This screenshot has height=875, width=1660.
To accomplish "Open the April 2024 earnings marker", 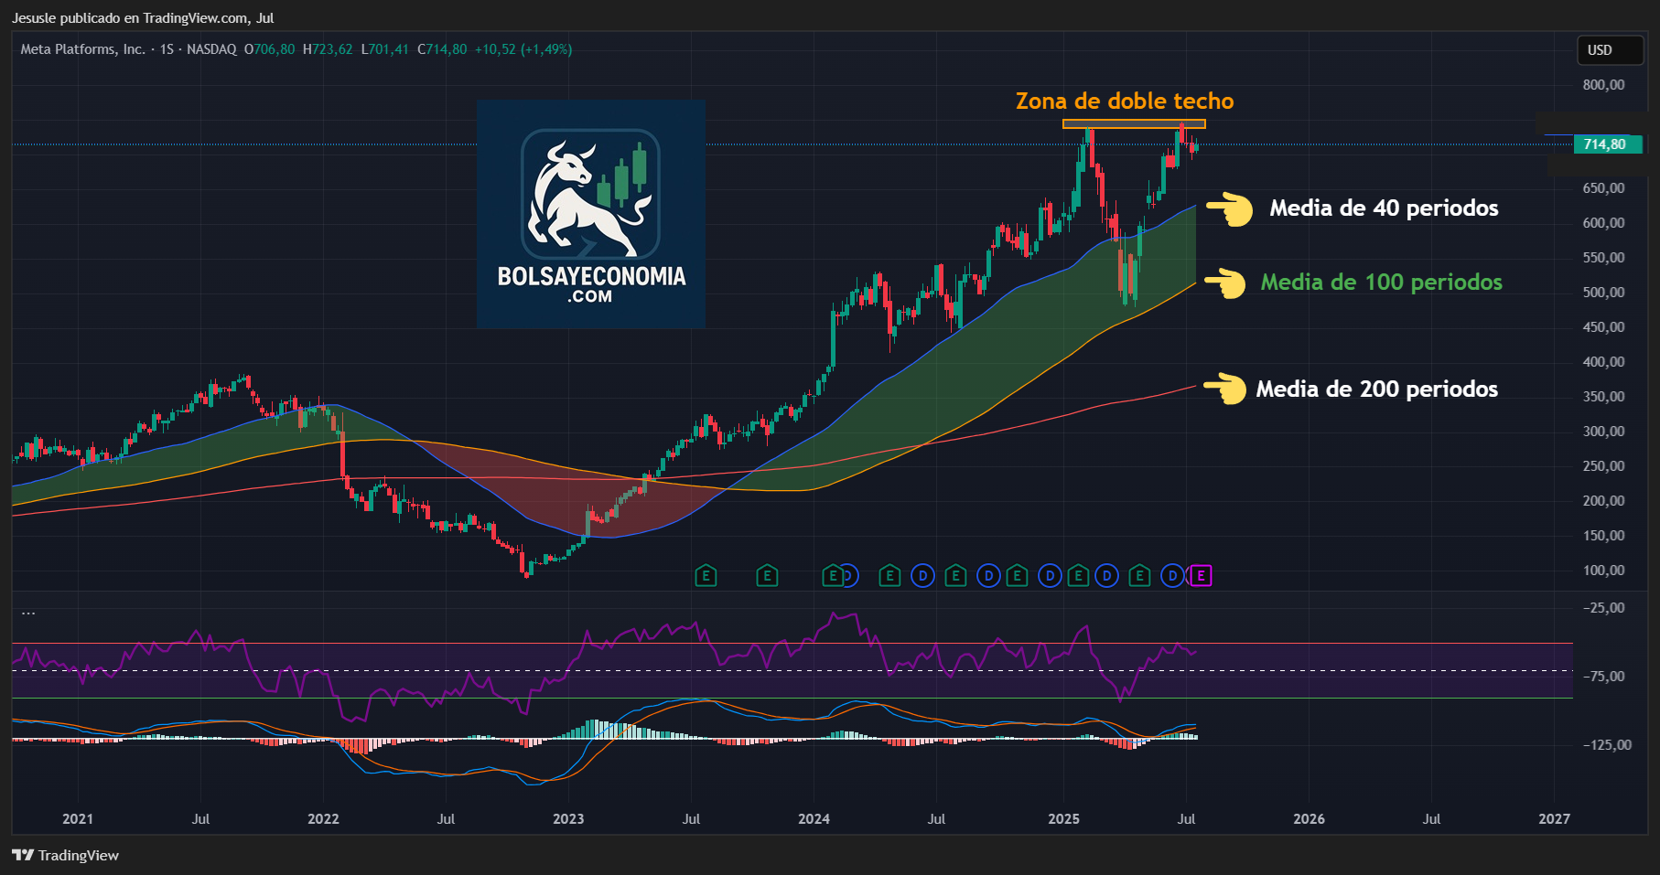I will coord(889,576).
